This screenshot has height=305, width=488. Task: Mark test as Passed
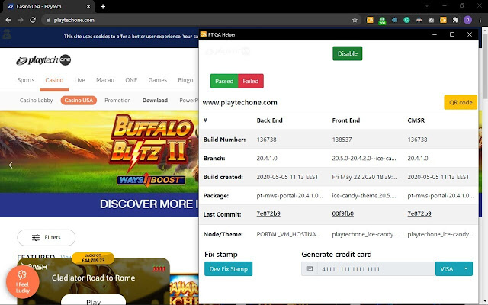(224, 81)
